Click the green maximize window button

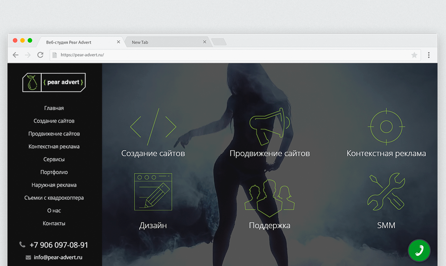point(30,41)
